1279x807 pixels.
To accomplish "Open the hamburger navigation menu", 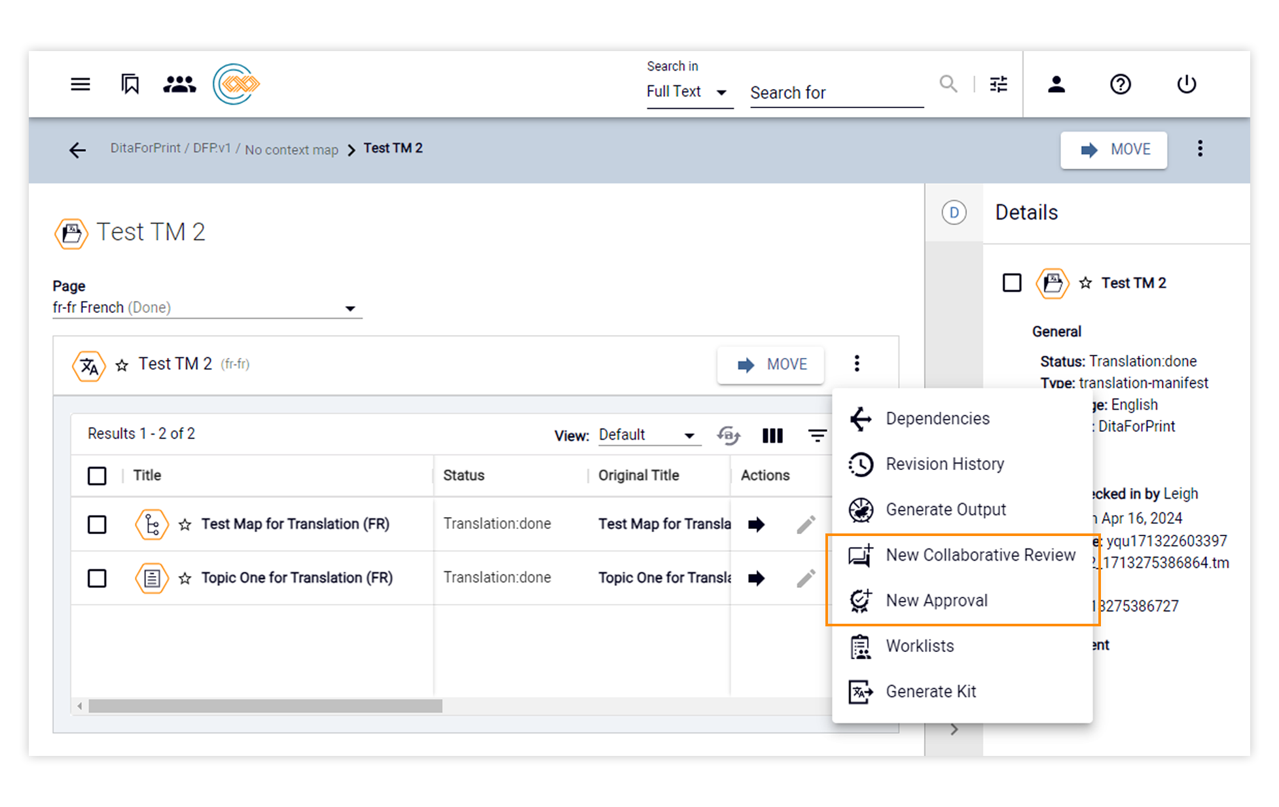I will tap(80, 84).
